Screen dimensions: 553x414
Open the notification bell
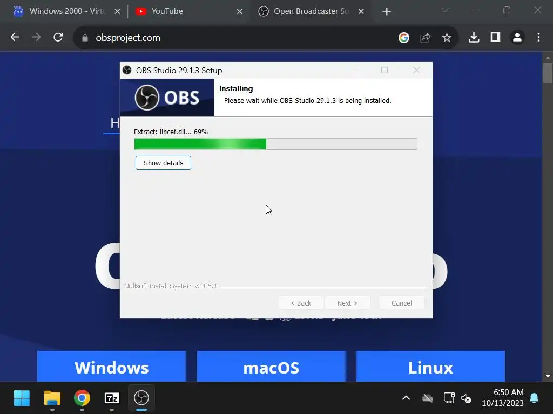point(534,398)
